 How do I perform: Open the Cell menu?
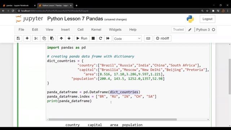tap(80, 30)
